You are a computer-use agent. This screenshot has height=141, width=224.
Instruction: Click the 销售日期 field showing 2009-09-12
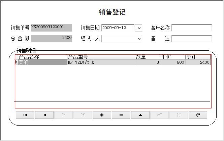coord(118,28)
